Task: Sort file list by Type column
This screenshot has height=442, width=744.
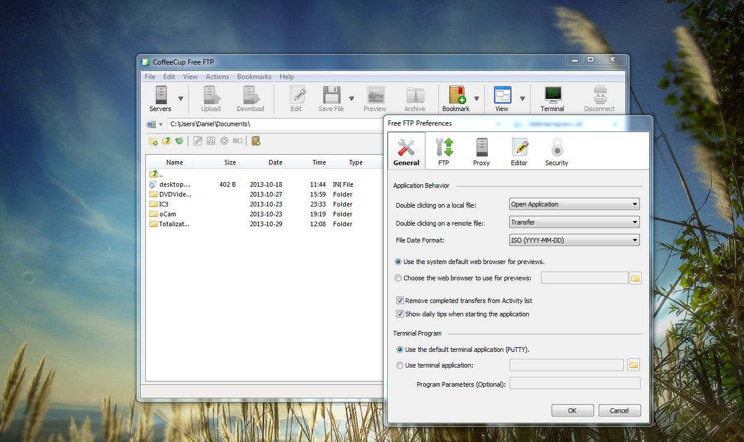Action: (x=356, y=162)
